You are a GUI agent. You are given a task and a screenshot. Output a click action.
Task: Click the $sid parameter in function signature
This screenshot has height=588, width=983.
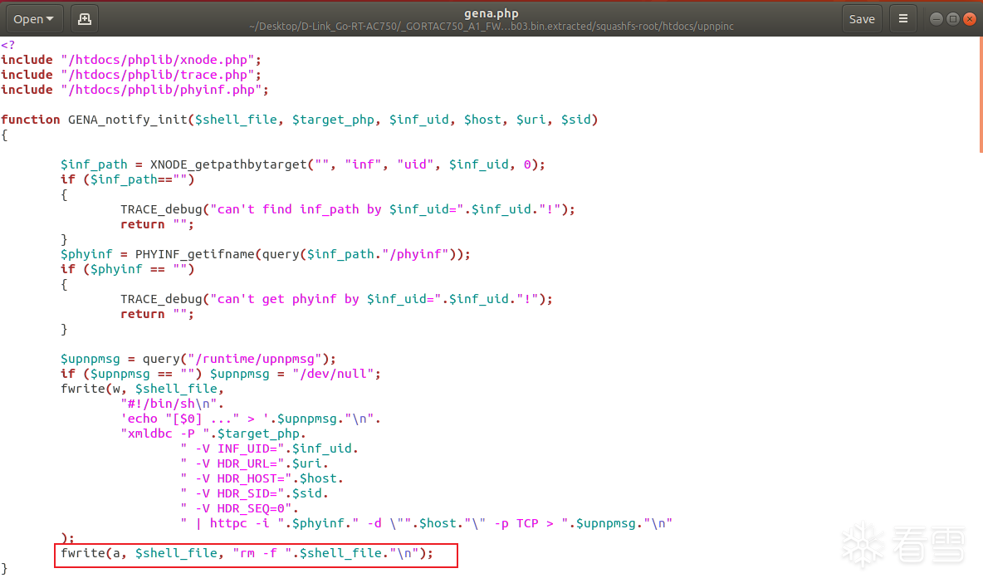click(576, 119)
